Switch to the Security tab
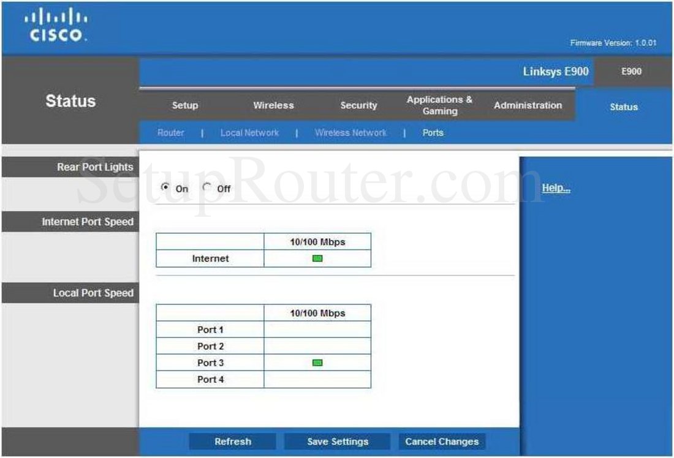Image resolution: width=674 pixels, height=458 pixels. tap(358, 105)
